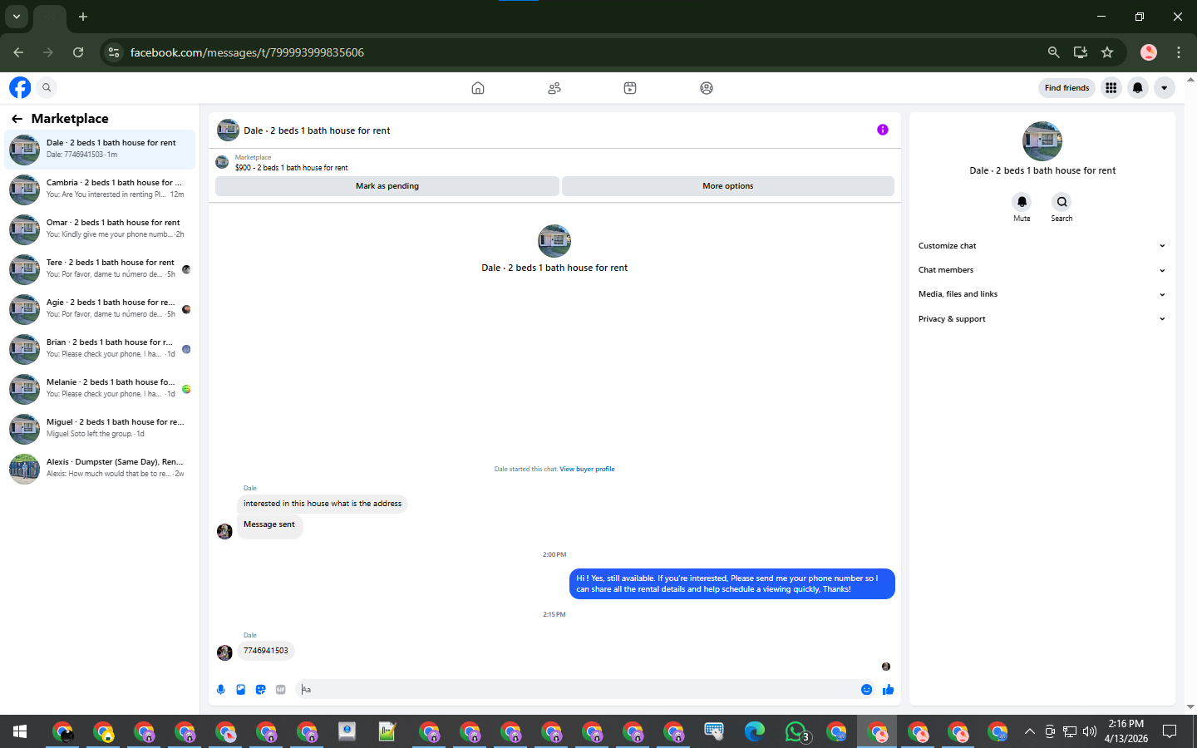Viewport: 1197px width, 748px height.
Task: Open the notifications bell in top bar
Action: pos(1138,87)
